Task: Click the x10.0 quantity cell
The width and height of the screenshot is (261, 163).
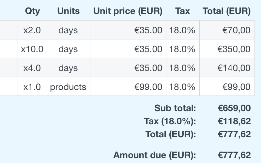Action: point(32,49)
